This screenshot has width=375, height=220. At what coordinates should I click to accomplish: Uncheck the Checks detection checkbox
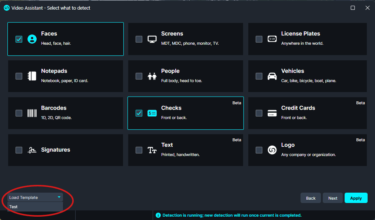[x=139, y=113]
